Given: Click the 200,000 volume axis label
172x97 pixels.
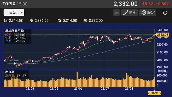Looking at the screenshot, I should (162, 75).
